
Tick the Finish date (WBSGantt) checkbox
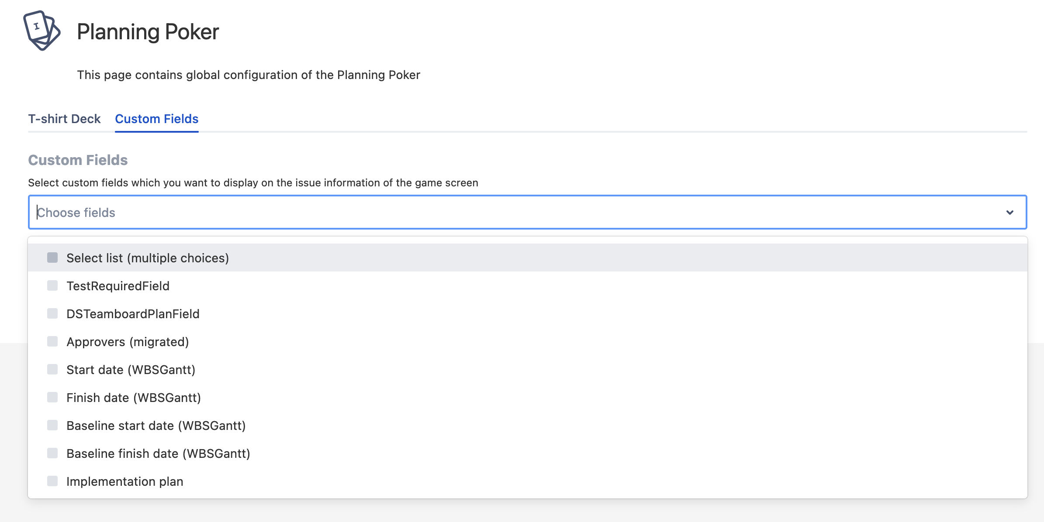click(x=52, y=397)
